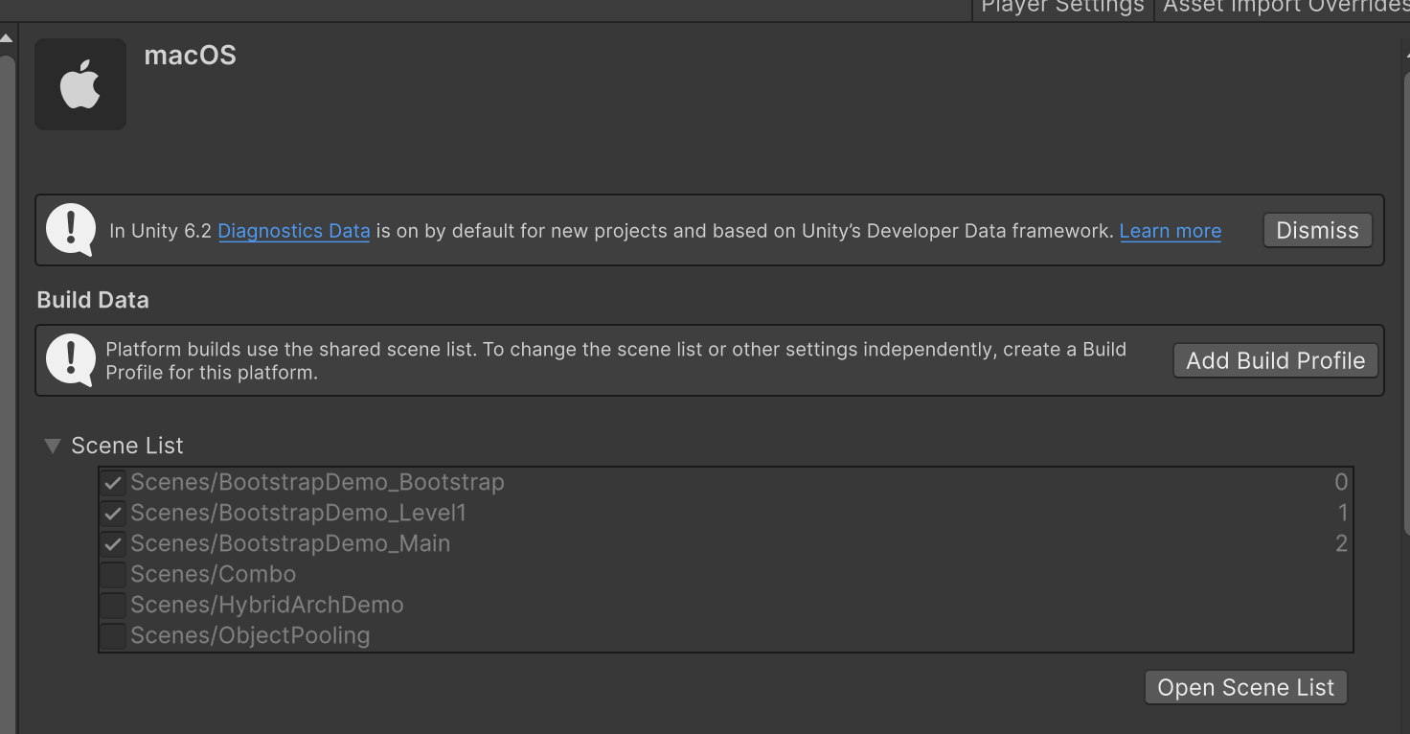Open the Diagnostics Data link

[294, 231]
